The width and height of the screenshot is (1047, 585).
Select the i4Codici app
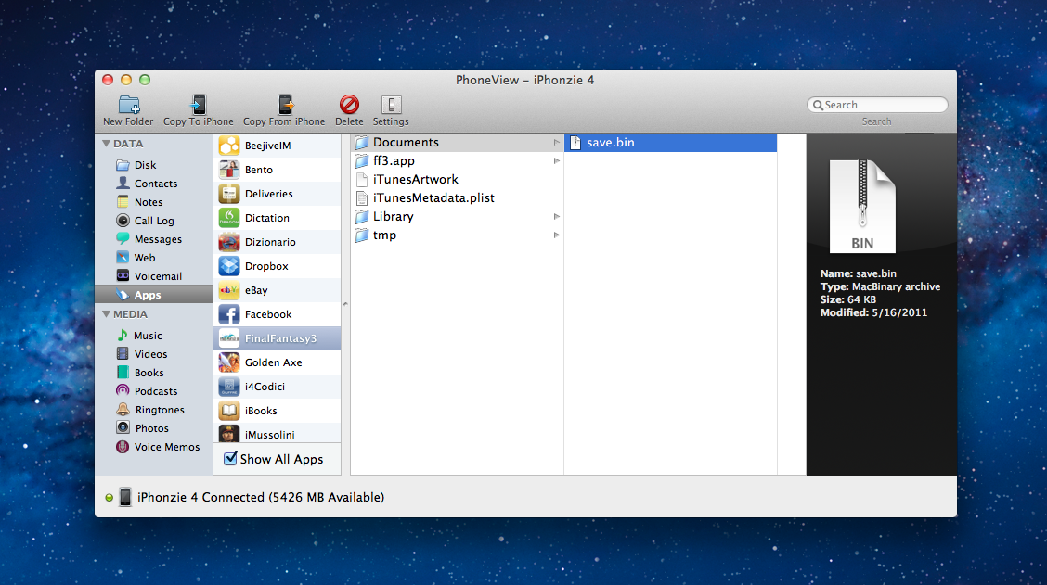pos(278,387)
